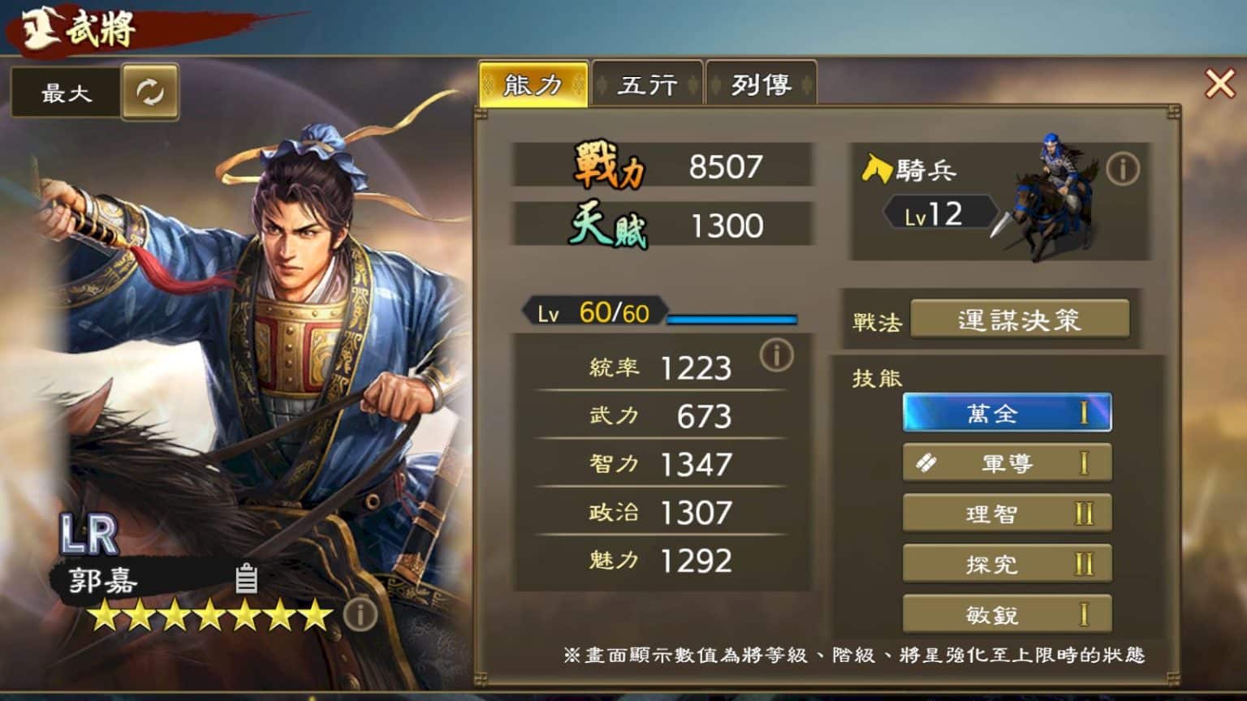1247x701 pixels.
Task: Tap the clipboard icon next to 郭嘉
Action: (246, 578)
